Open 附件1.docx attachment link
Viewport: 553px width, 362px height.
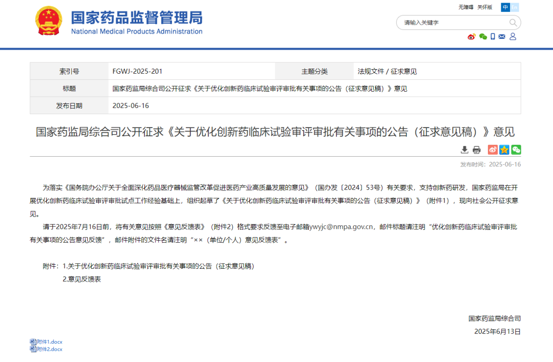click(49, 342)
